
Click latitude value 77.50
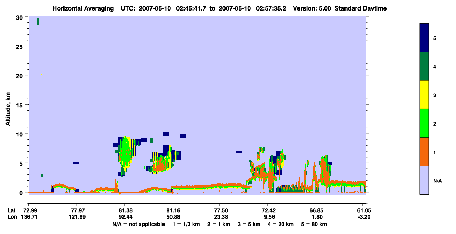tap(220, 210)
